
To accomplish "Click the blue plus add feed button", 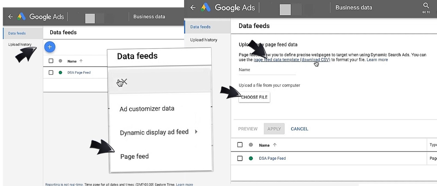I will pyautogui.click(x=50, y=47).
